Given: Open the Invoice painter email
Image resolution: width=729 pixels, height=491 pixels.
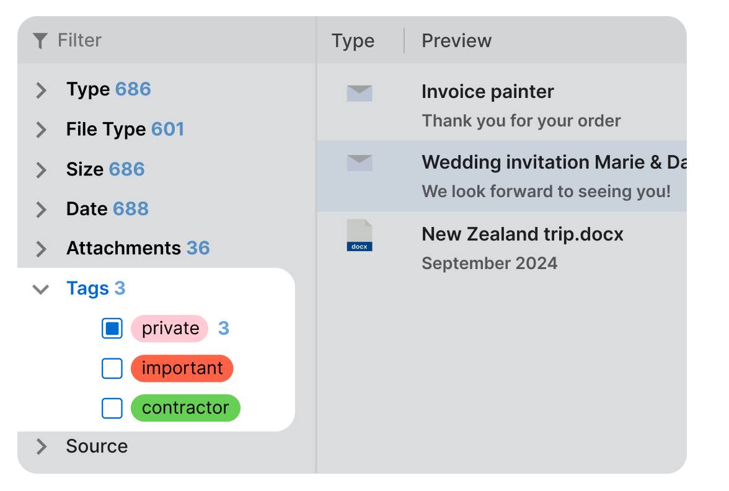Looking at the screenshot, I should pyautogui.click(x=487, y=92).
